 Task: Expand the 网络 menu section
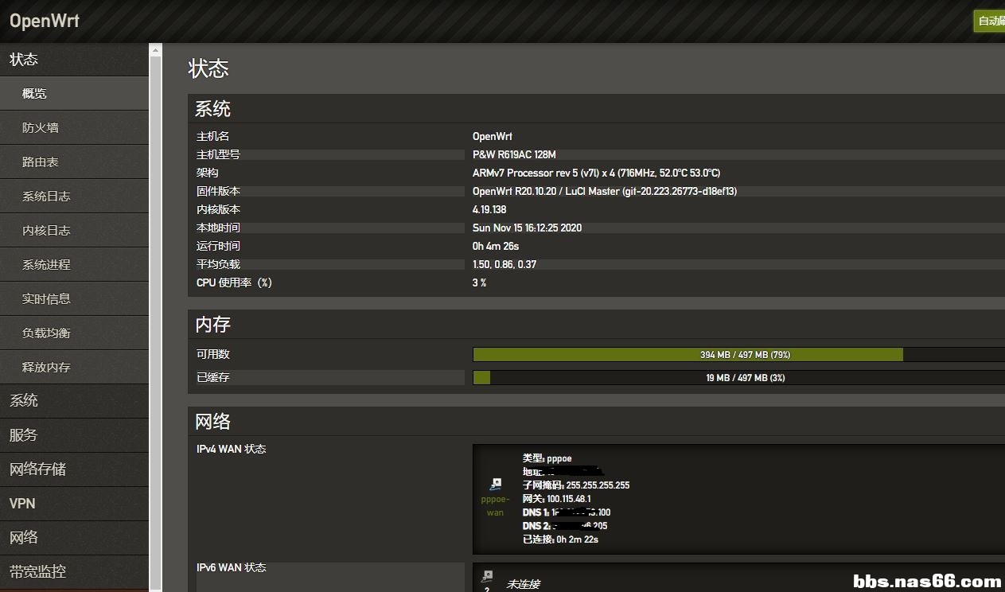24,538
